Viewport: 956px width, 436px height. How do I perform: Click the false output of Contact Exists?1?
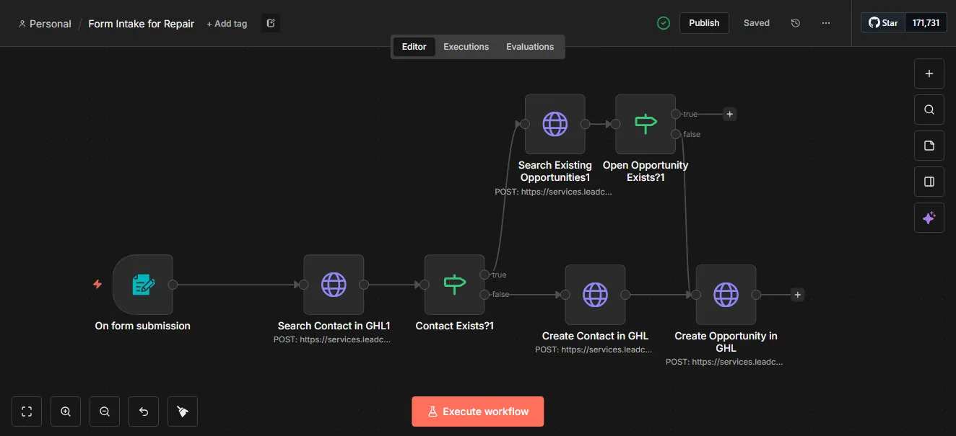484,294
